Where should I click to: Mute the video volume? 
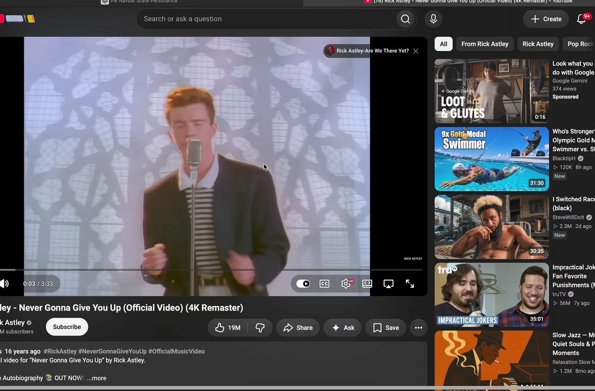click(x=5, y=283)
